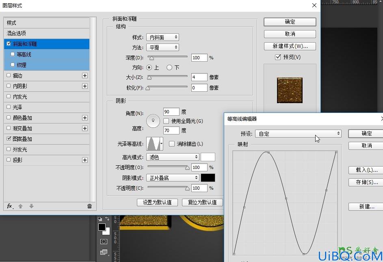Swap foreground and background colors icon
This screenshot has width=383, height=262.
pyautogui.click(x=107, y=219)
